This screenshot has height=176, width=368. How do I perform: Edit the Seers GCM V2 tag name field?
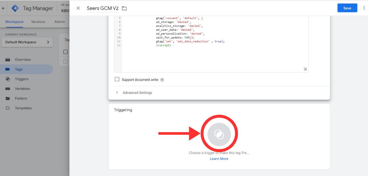(103, 8)
